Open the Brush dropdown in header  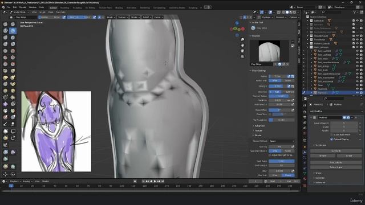point(111,17)
